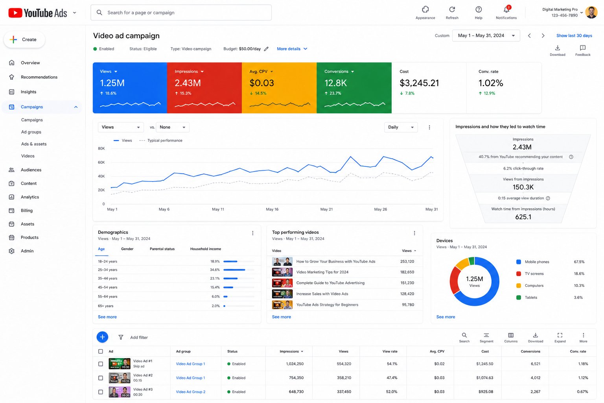The height and width of the screenshot is (403, 604).
Task: Click the Add filter field
Action: click(139, 337)
